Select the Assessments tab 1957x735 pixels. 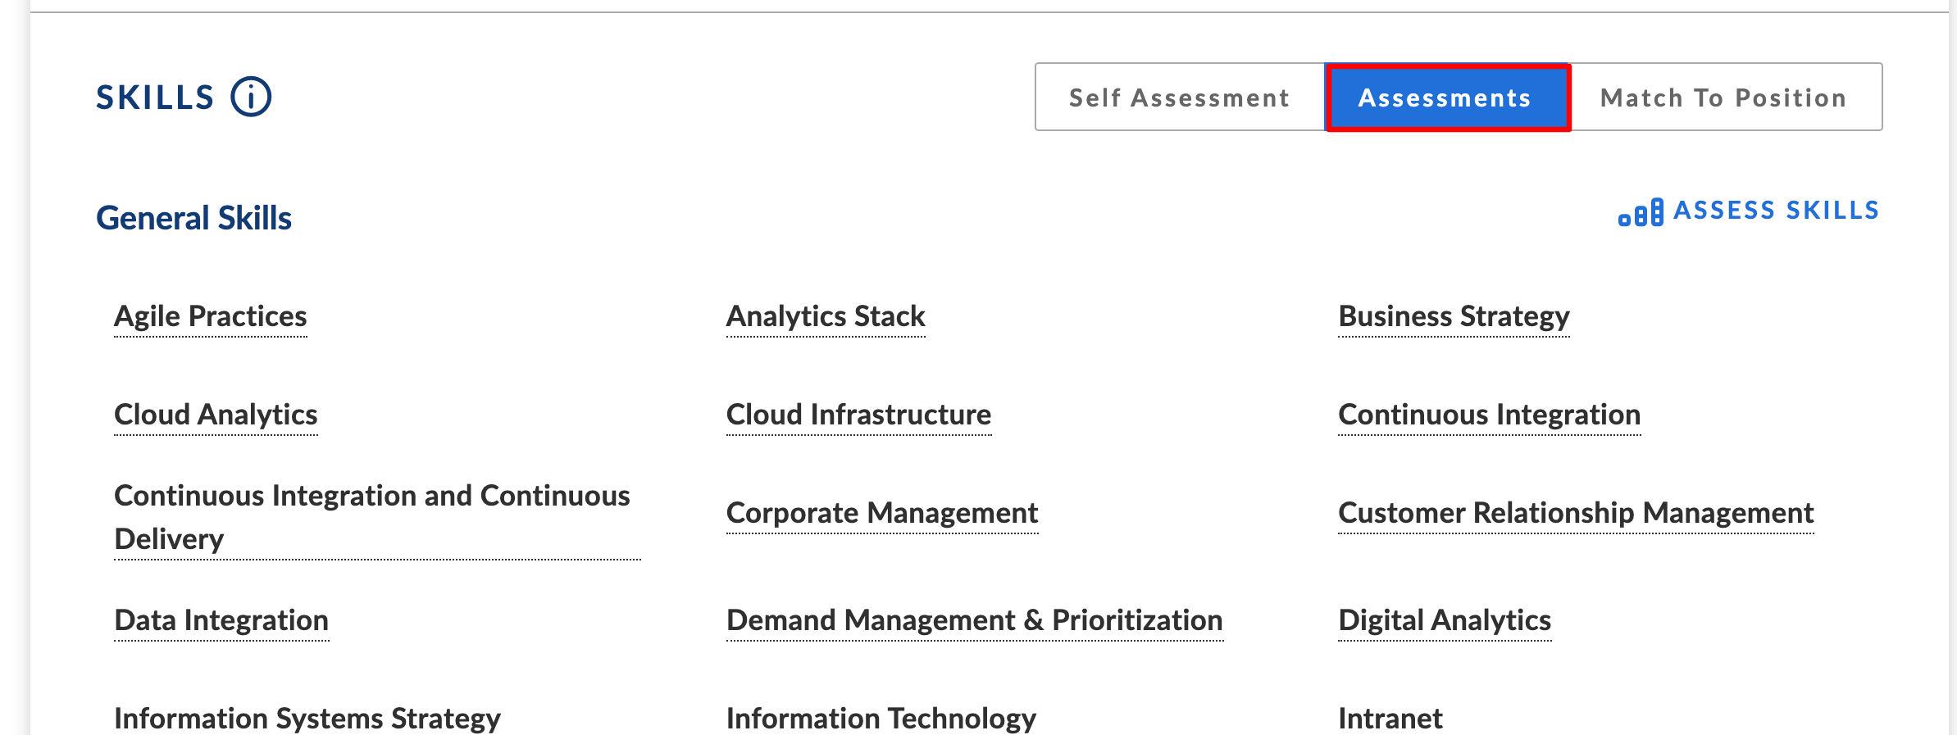(x=1448, y=98)
